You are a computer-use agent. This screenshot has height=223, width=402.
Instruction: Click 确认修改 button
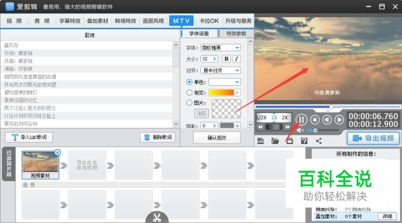[x=217, y=138]
